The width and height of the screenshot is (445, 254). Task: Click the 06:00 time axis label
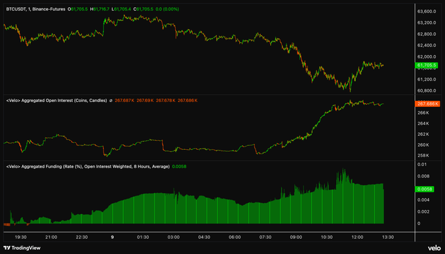[235, 237]
